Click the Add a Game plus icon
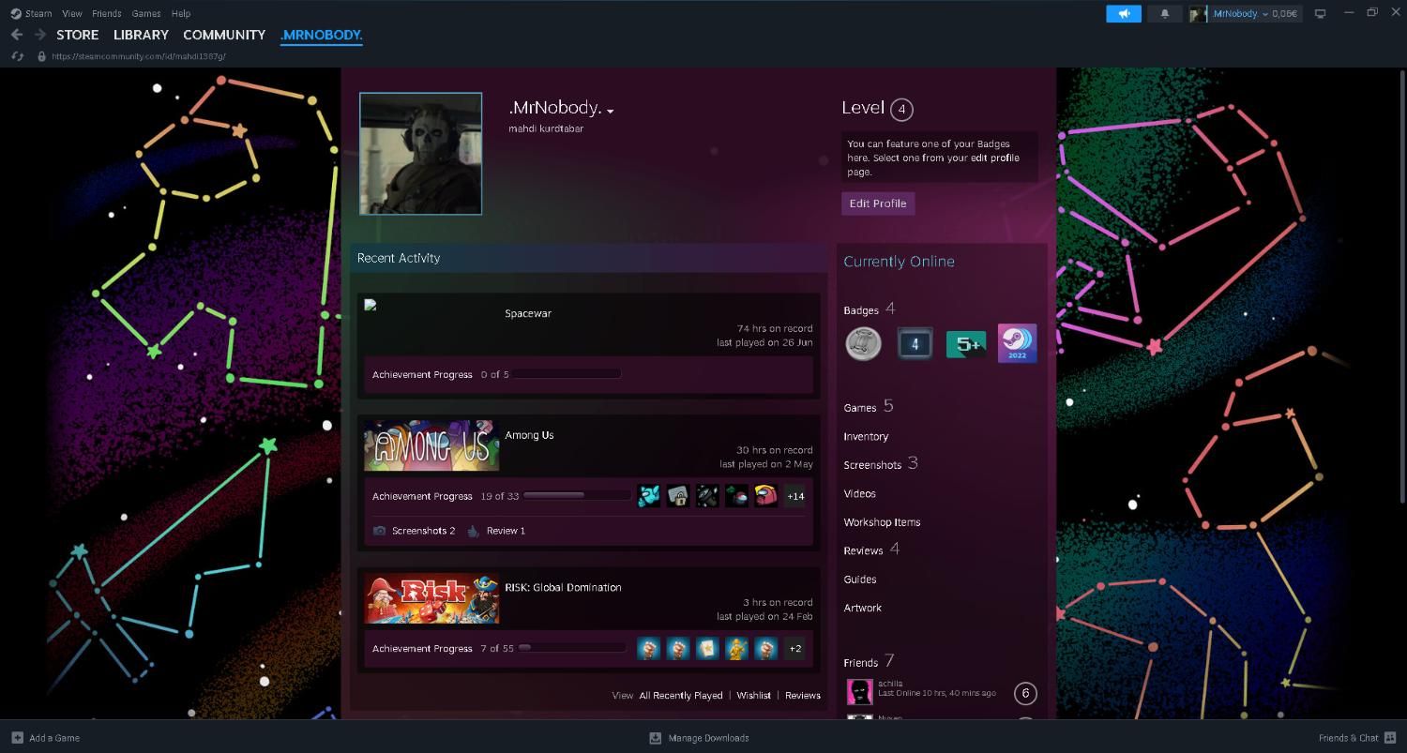 (17, 737)
